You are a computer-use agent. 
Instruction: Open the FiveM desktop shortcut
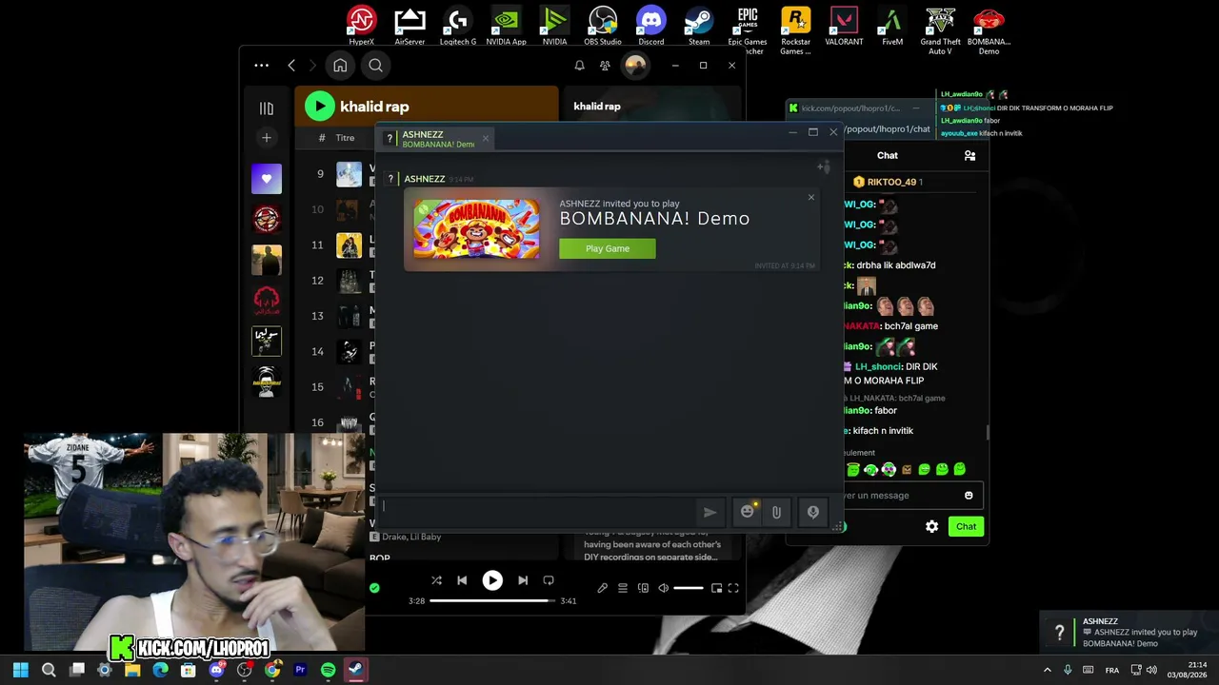[x=892, y=26]
